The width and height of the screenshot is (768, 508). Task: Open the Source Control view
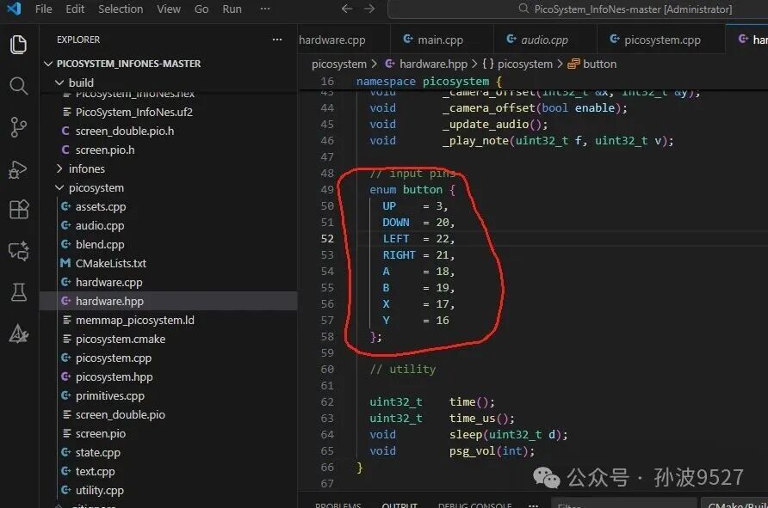coord(19,127)
